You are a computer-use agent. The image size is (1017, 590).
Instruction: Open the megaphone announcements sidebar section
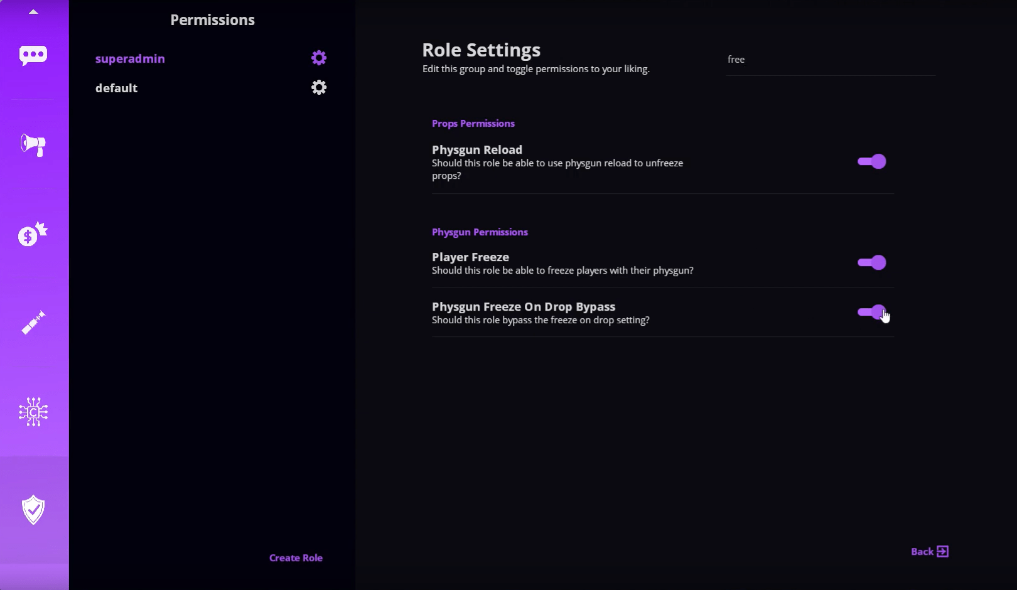(33, 145)
